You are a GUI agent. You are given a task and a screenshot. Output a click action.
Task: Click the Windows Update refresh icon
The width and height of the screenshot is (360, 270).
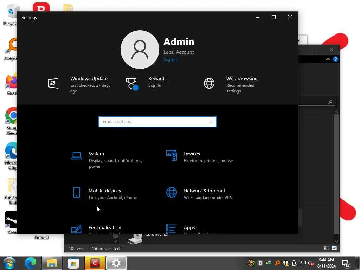[53, 83]
